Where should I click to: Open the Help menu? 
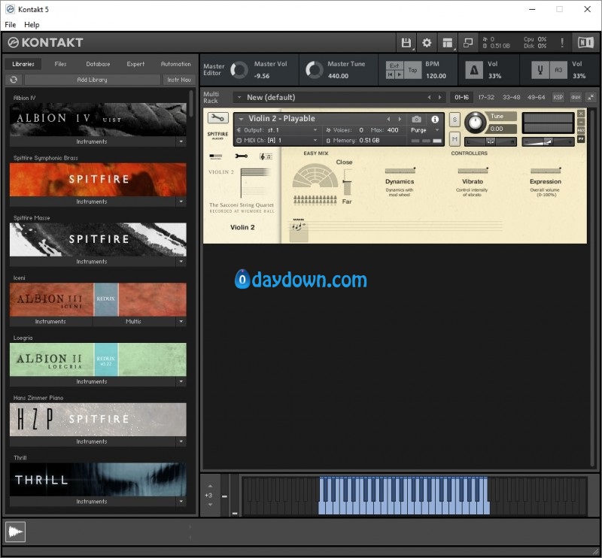click(32, 25)
